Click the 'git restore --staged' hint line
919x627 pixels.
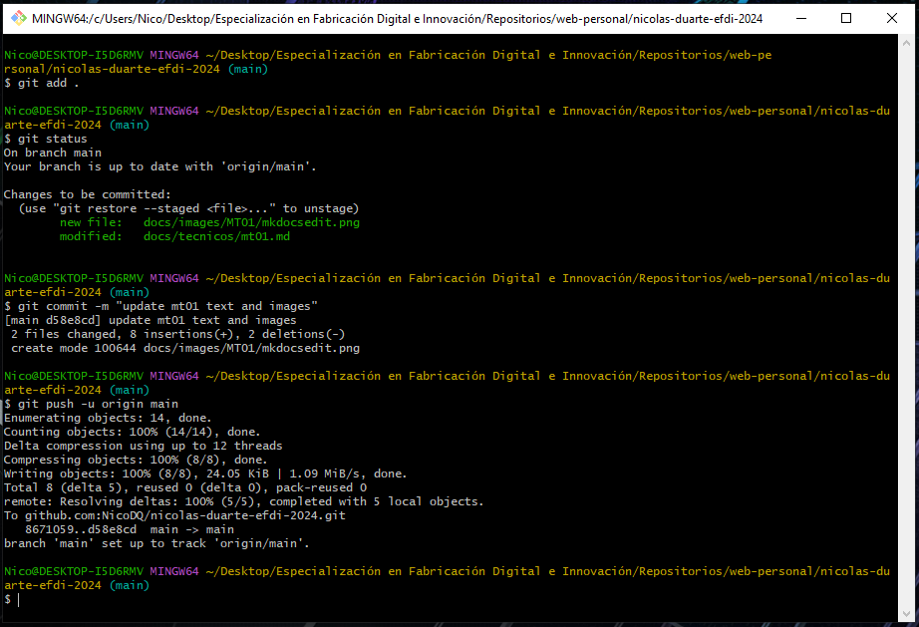(x=188, y=208)
